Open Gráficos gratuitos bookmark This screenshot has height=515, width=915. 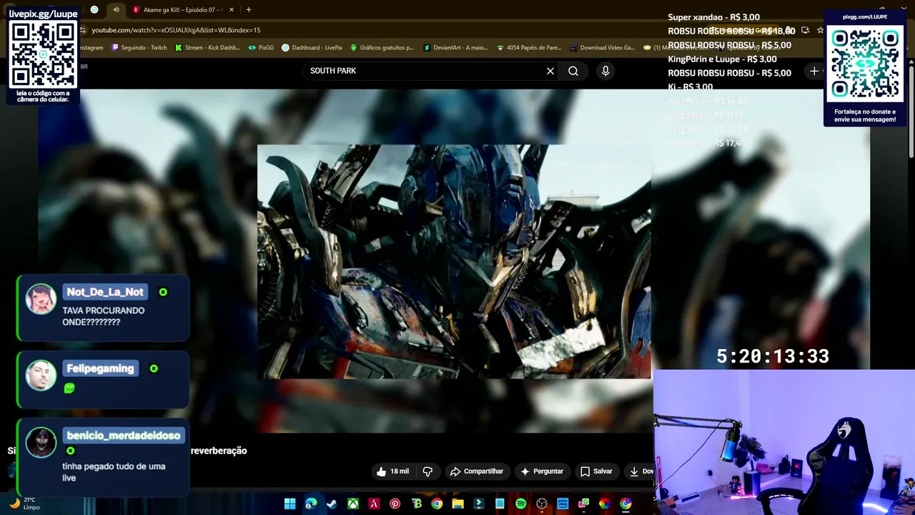tap(382, 48)
